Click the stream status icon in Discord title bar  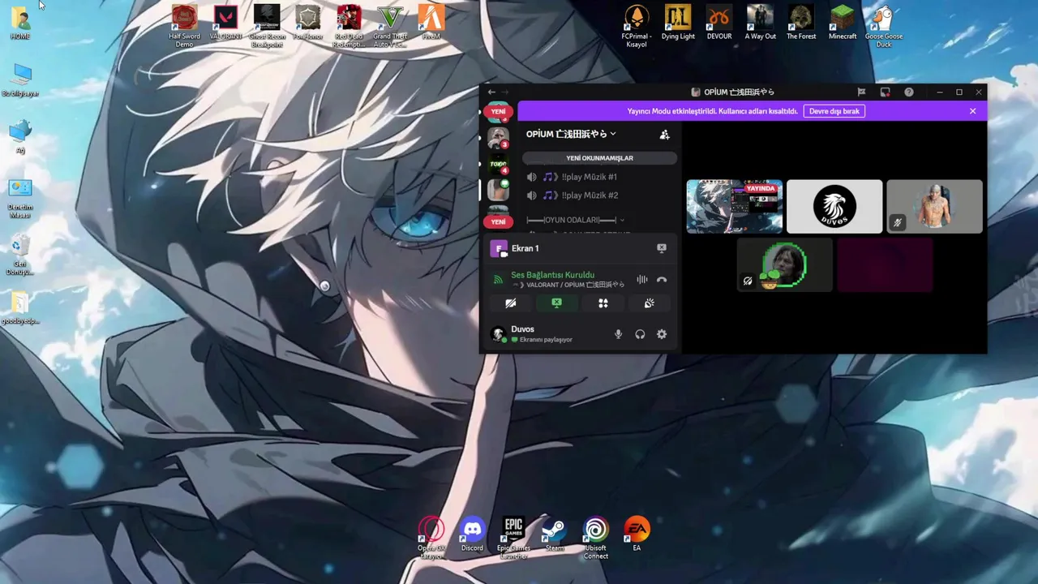(885, 92)
